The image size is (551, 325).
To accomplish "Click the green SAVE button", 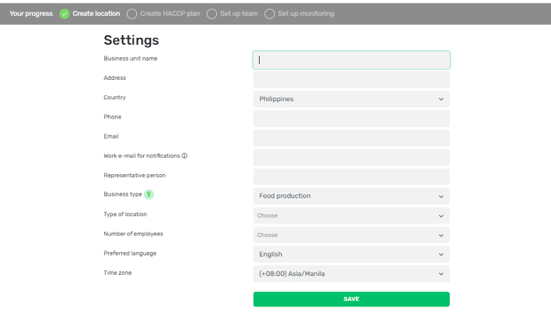I will point(351,299).
